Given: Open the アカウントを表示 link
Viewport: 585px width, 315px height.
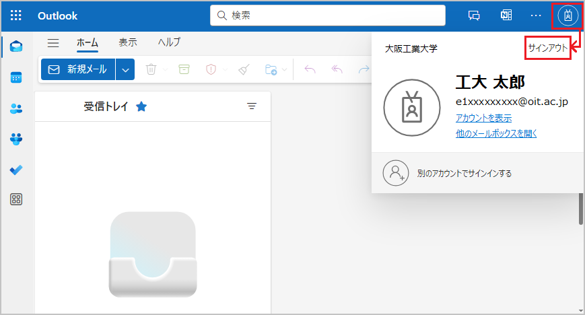Looking at the screenshot, I should tap(483, 118).
